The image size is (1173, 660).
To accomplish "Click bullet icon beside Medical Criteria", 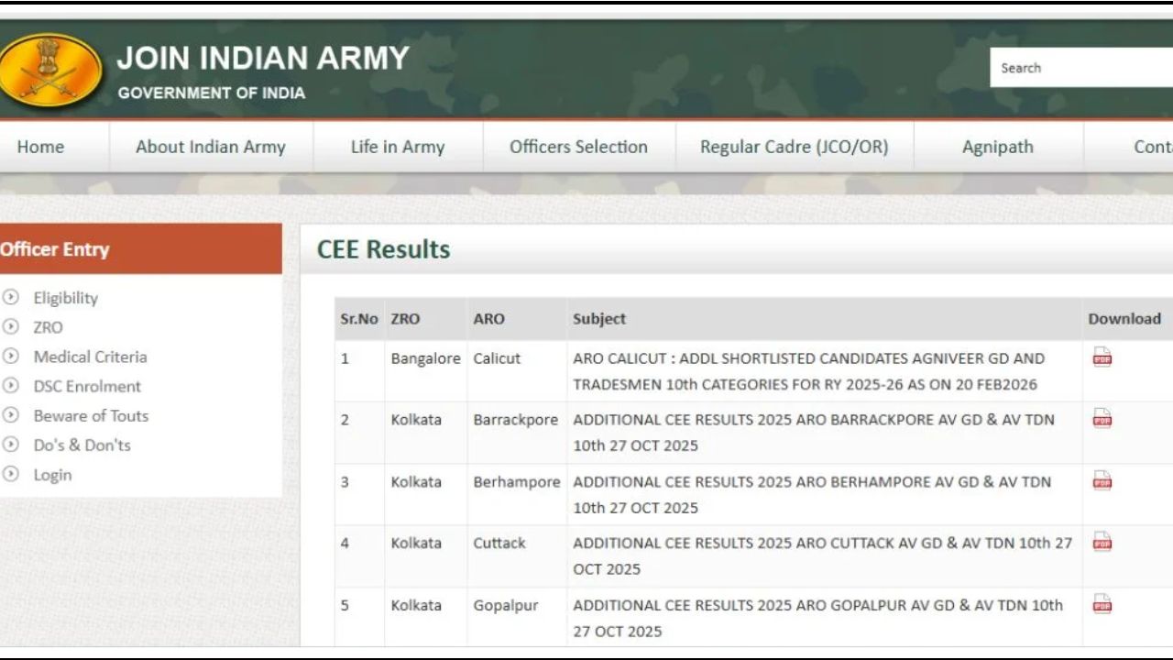I will (11, 356).
